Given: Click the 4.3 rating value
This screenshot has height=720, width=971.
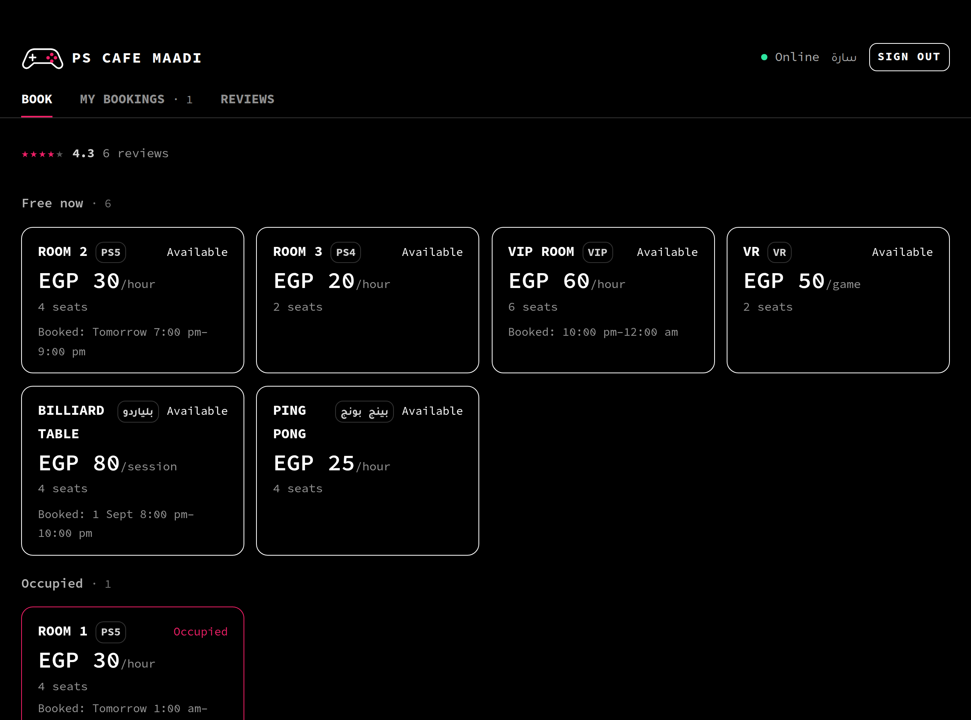Looking at the screenshot, I should point(83,153).
